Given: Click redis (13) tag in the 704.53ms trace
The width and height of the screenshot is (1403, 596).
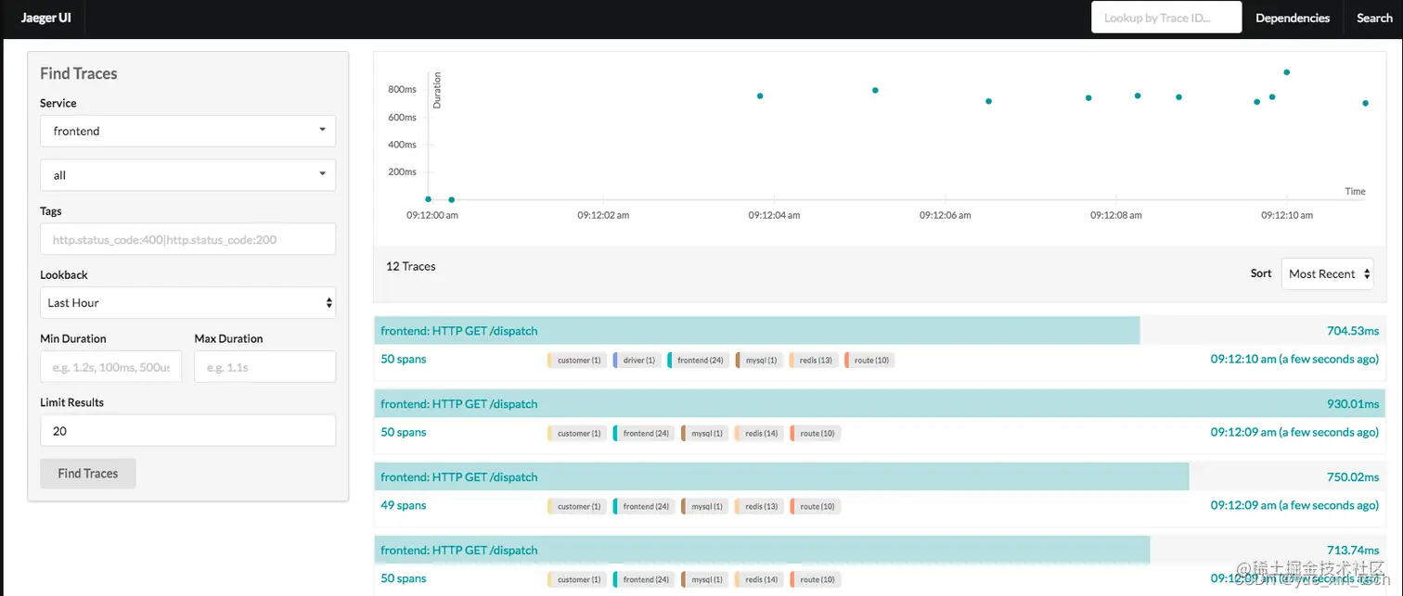Looking at the screenshot, I should point(813,360).
